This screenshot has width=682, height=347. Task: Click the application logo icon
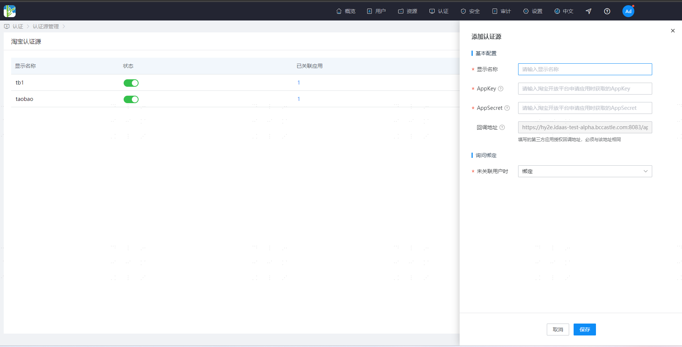tap(10, 11)
